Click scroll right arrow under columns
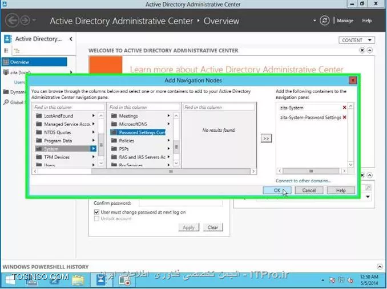The height and width of the screenshot is (289, 387). (x=253, y=171)
